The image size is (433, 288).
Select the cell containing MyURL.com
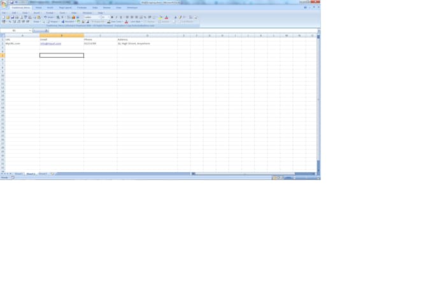pos(22,43)
